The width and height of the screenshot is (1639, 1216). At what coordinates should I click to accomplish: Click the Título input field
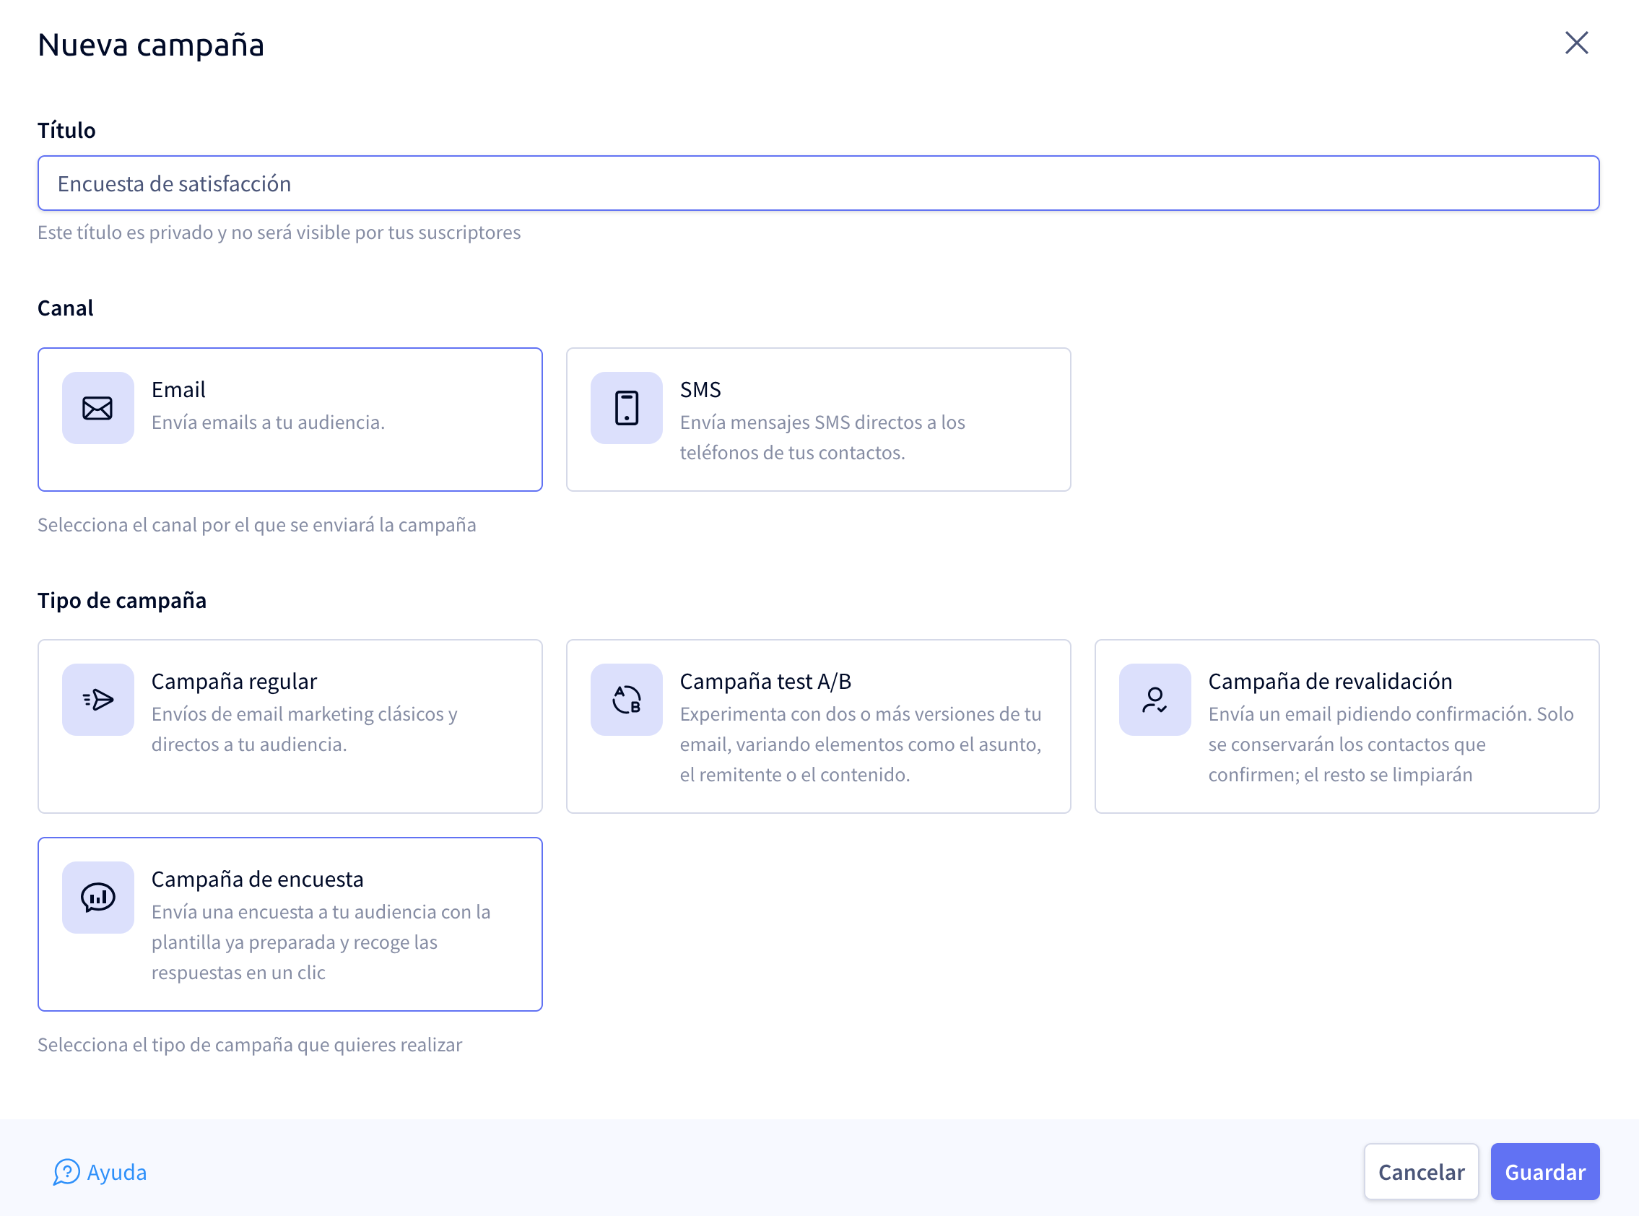(818, 183)
